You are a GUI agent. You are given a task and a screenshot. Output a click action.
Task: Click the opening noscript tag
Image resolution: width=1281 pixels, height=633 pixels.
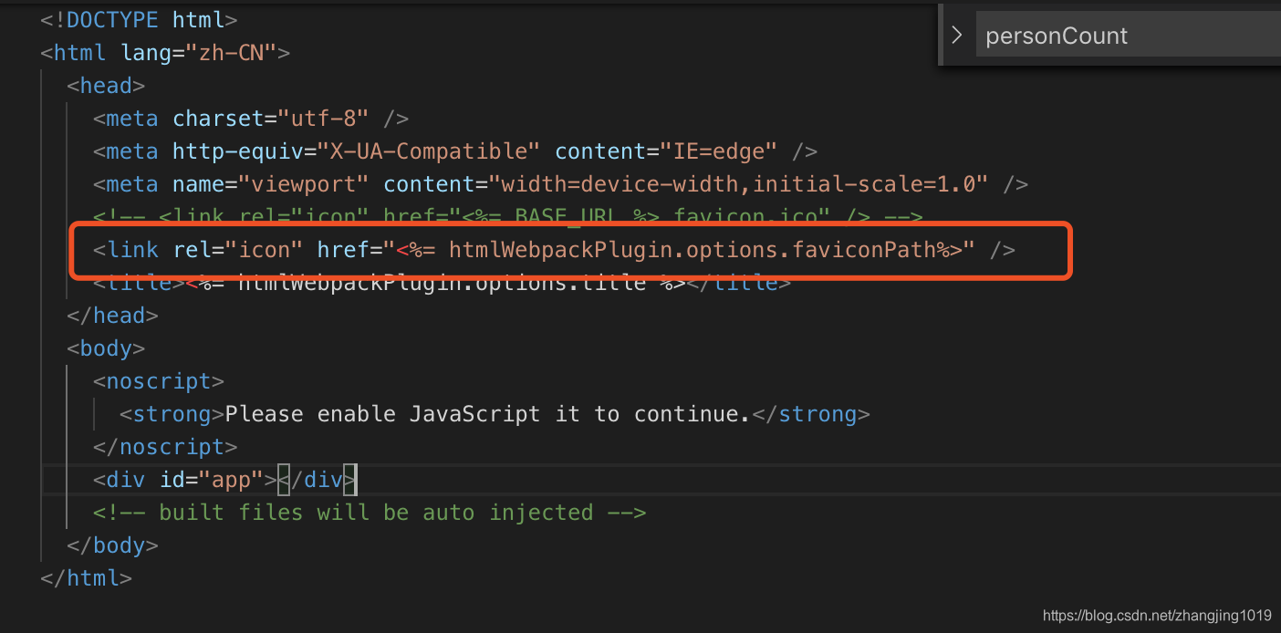[x=159, y=381]
